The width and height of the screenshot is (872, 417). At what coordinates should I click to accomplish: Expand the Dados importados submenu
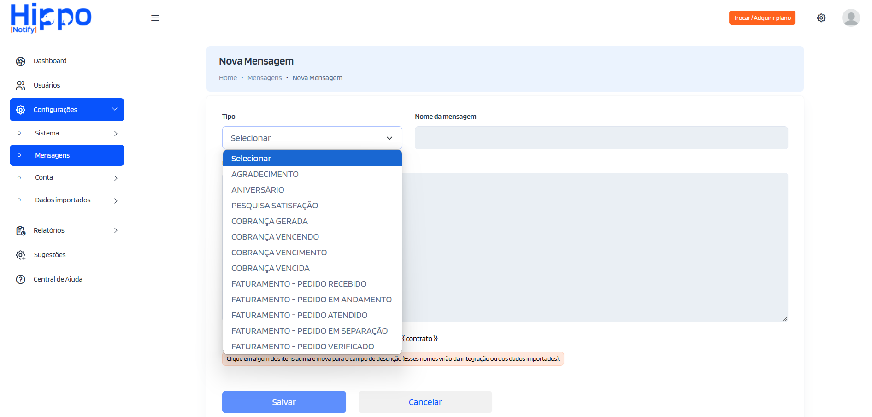coord(115,200)
